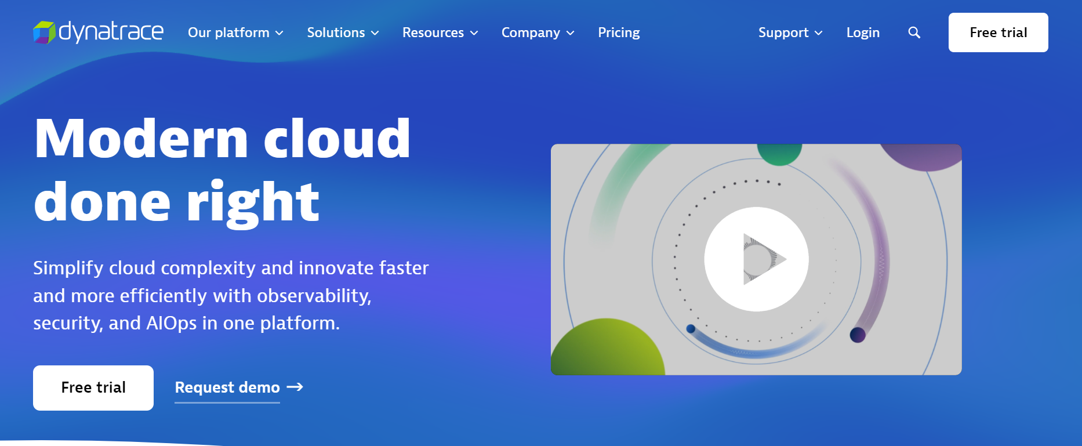Expand the Company chevron

571,33
